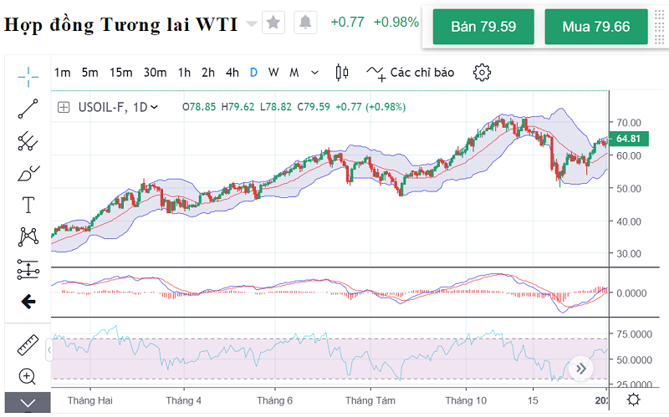This screenshot has height=417, width=669.
Task: Toggle favorite star for WTI futures
Action: coord(273,23)
